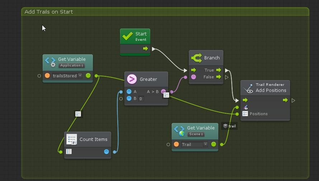Click the blue Count Items output port
The image size is (319, 181).
tap(106, 152)
